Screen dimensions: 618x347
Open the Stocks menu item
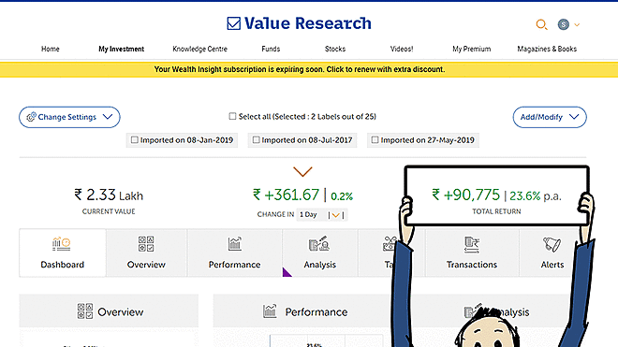pyautogui.click(x=335, y=49)
